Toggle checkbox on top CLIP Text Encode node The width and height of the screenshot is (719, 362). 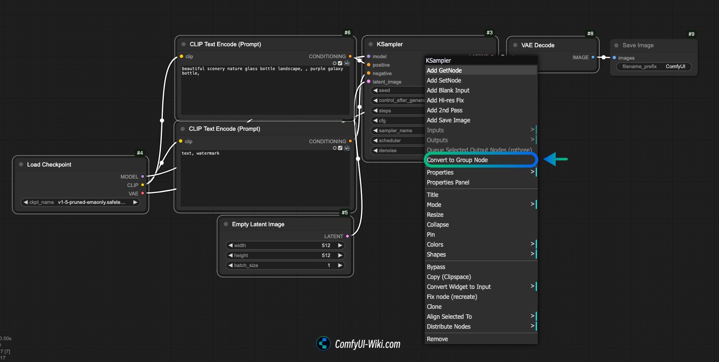click(340, 63)
